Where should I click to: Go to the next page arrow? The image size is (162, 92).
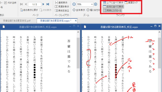(x=43, y=4)
